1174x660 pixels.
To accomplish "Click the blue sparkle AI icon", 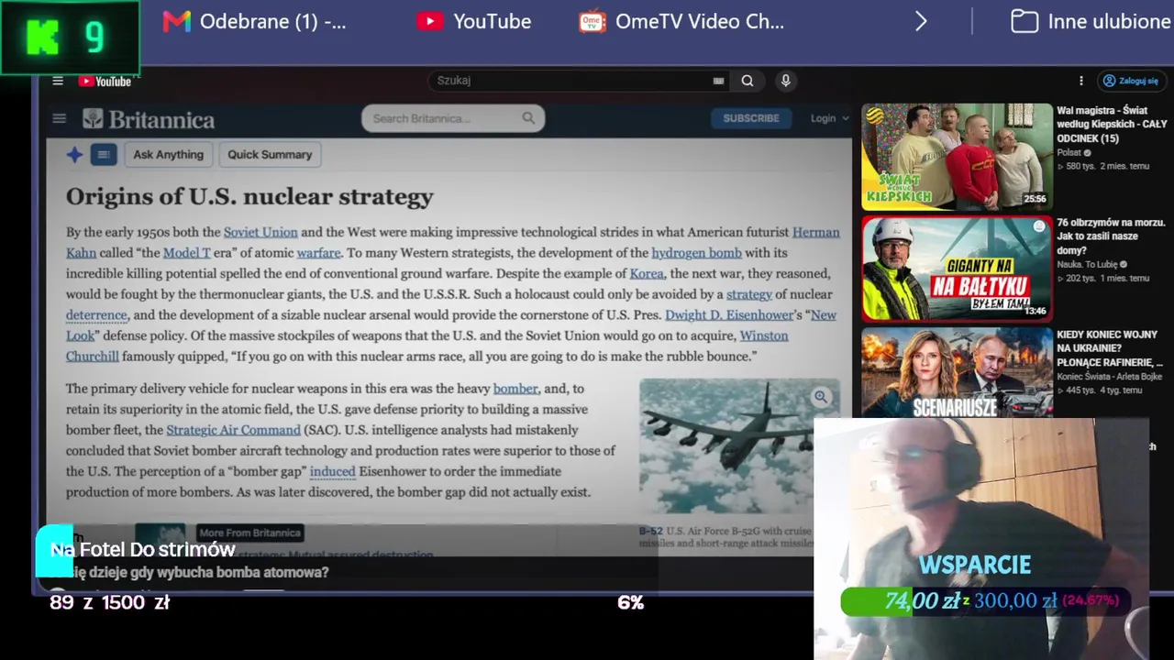I will click(x=75, y=155).
